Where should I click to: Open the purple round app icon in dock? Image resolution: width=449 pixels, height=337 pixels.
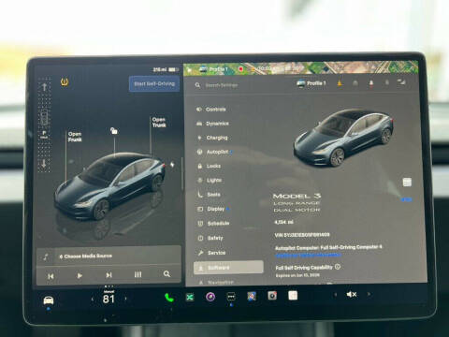[x=210, y=297]
